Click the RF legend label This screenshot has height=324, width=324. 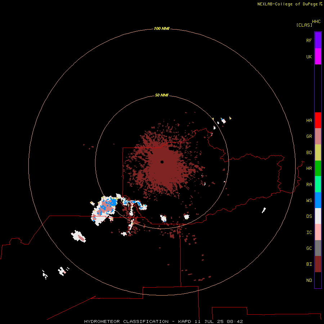[x=309, y=40]
